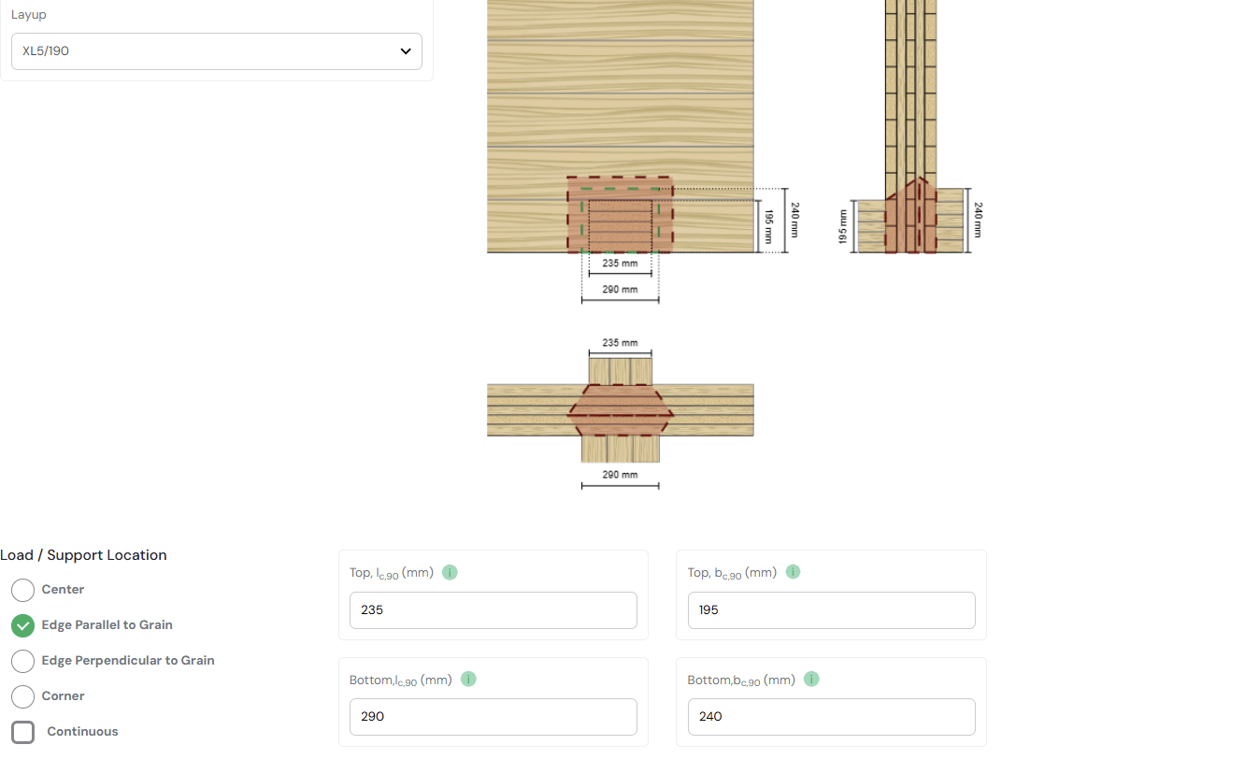Select Edge Parallel to Grain option
Viewport: 1259px width, 759px height.
[23, 625]
